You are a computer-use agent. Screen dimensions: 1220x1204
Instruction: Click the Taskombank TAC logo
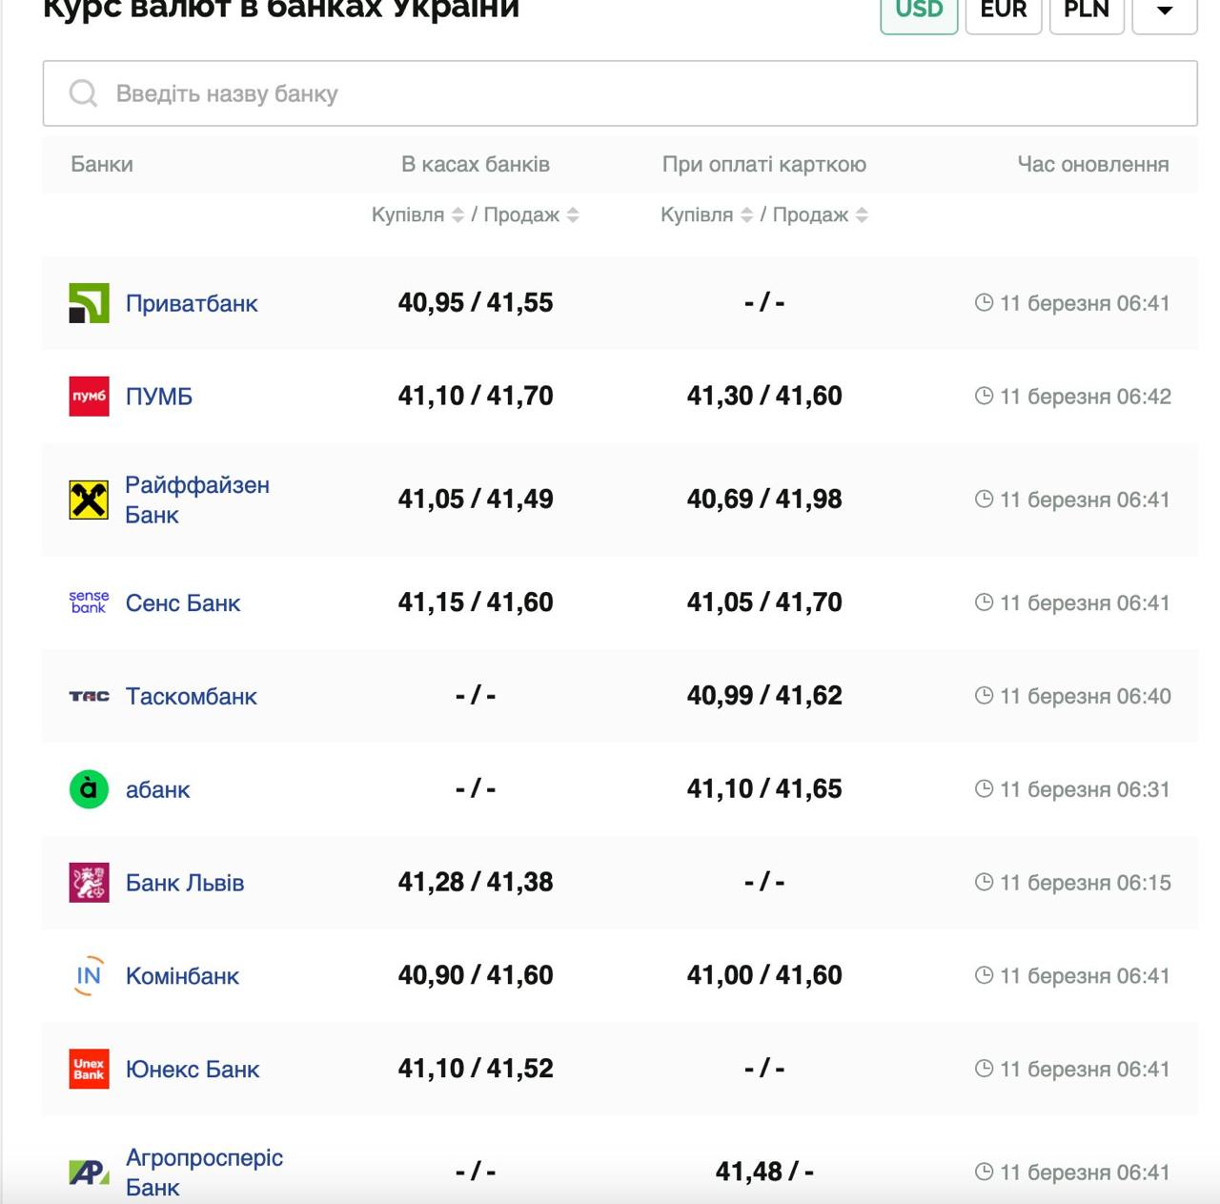point(89,696)
